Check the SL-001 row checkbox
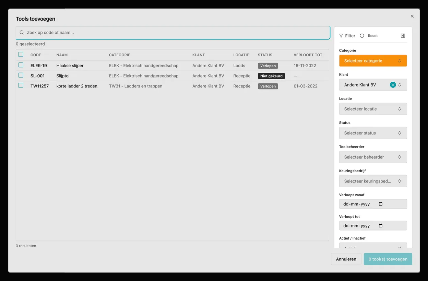Image resolution: width=428 pixels, height=281 pixels. [x=21, y=75]
